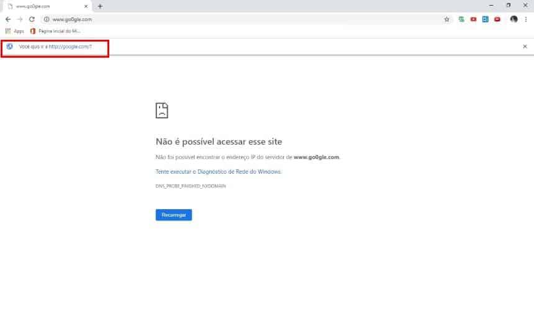Reload the page using the toolbar refresh icon

32,19
